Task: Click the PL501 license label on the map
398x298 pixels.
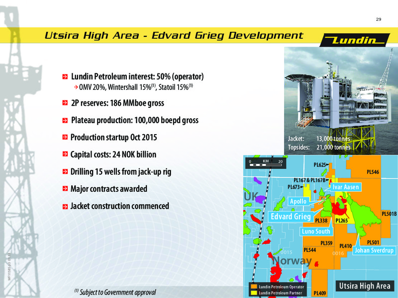Action: 373,242
